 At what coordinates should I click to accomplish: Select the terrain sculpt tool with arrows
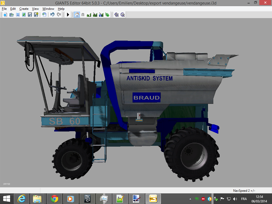[89, 15]
